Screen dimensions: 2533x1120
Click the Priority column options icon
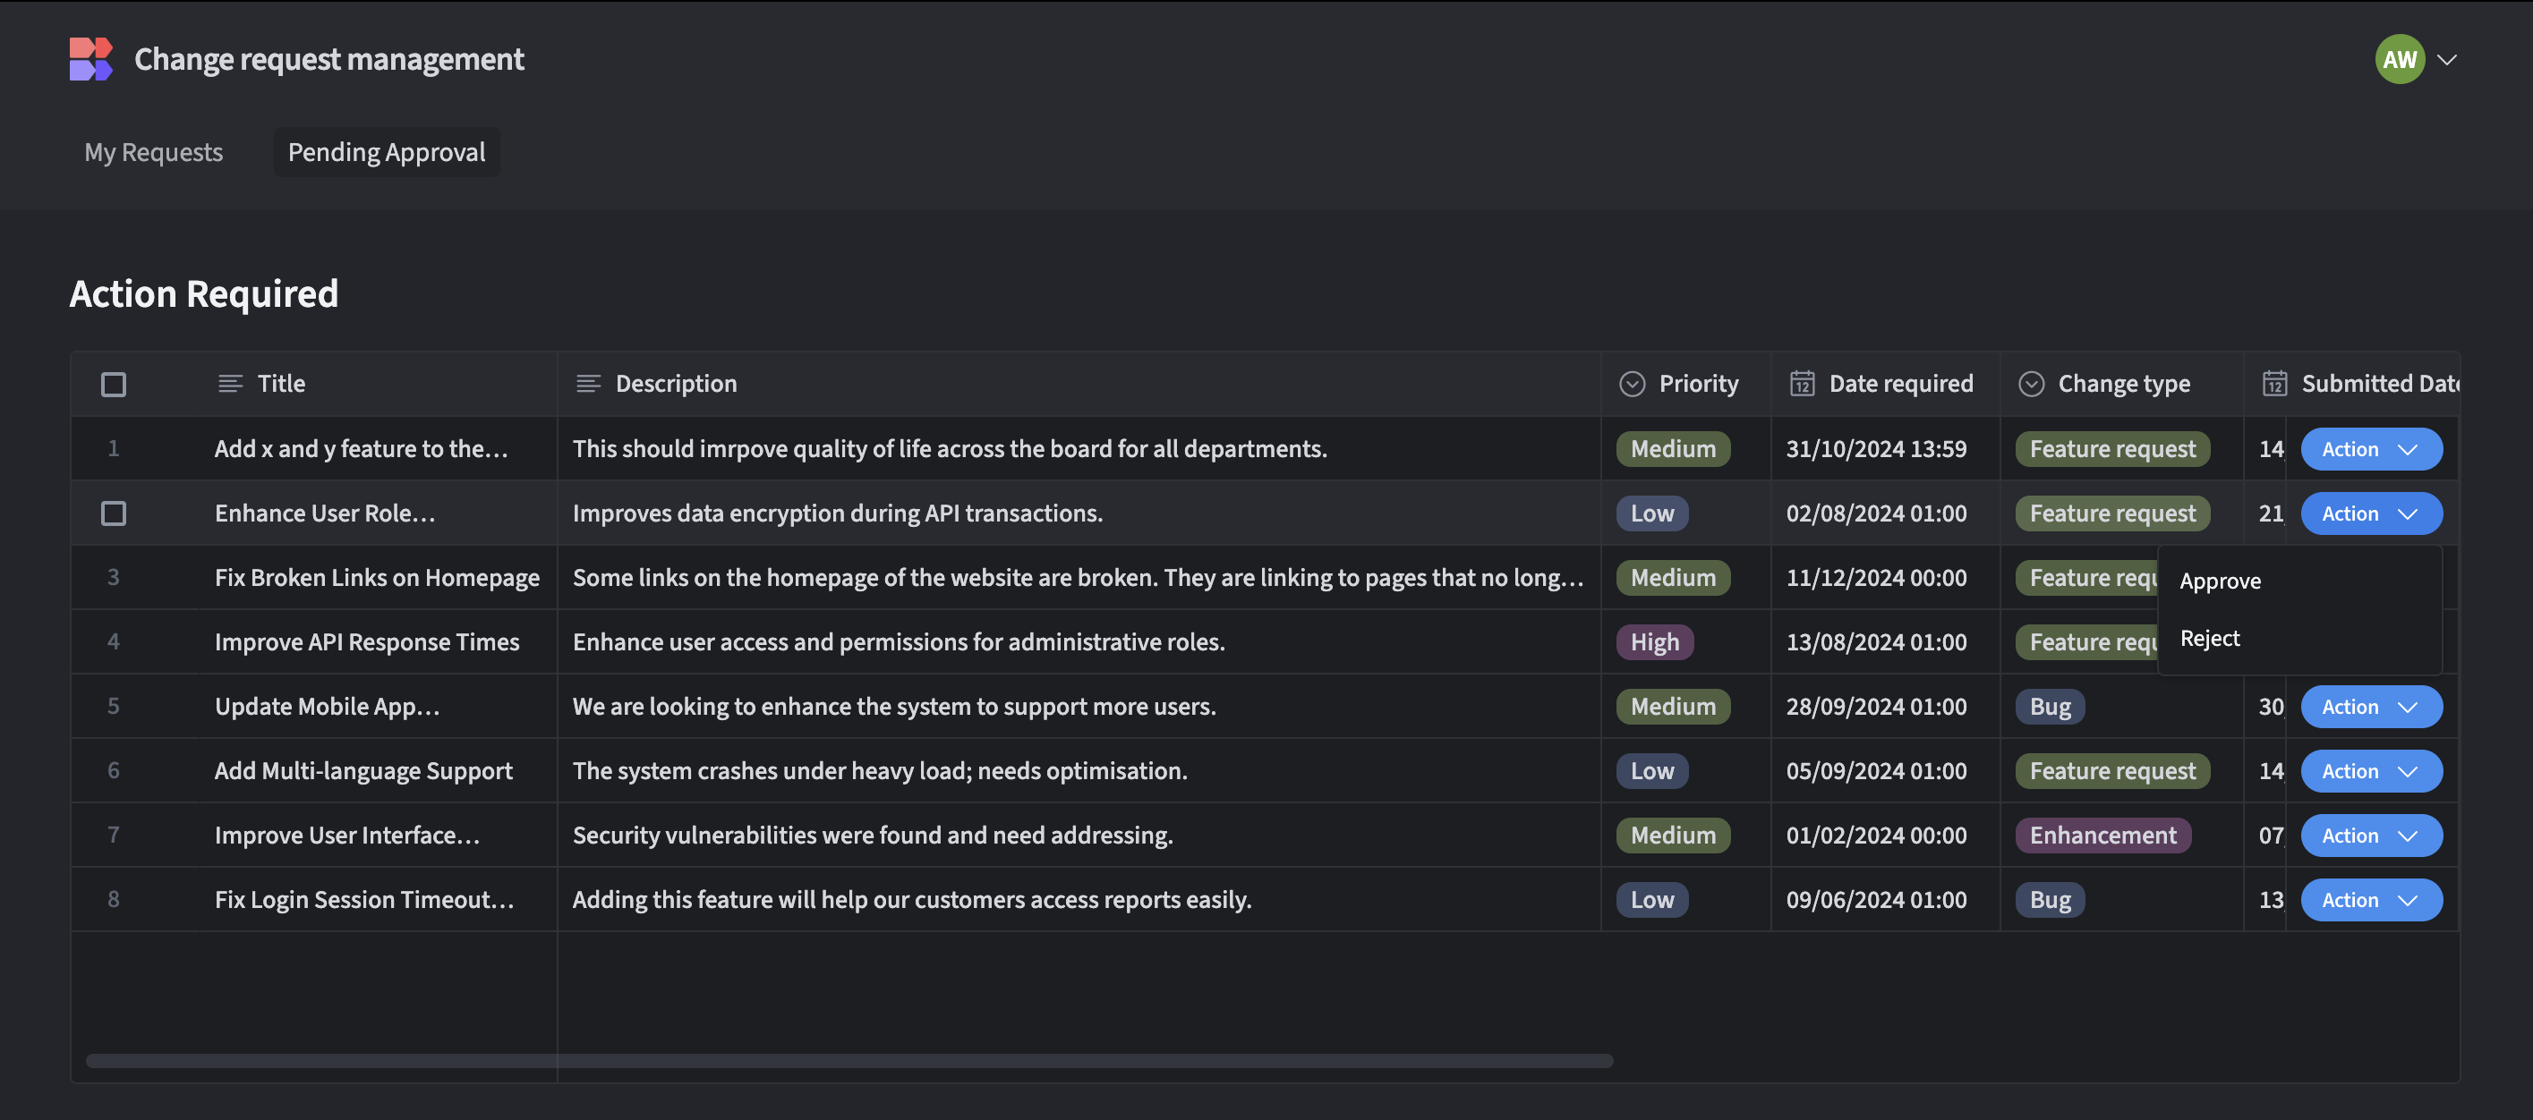click(1633, 384)
